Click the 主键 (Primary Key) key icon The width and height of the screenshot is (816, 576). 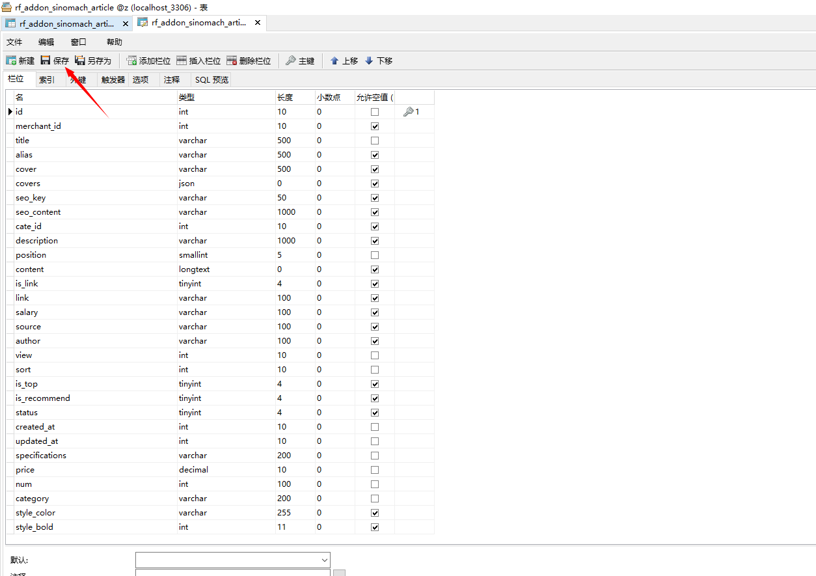click(x=291, y=61)
